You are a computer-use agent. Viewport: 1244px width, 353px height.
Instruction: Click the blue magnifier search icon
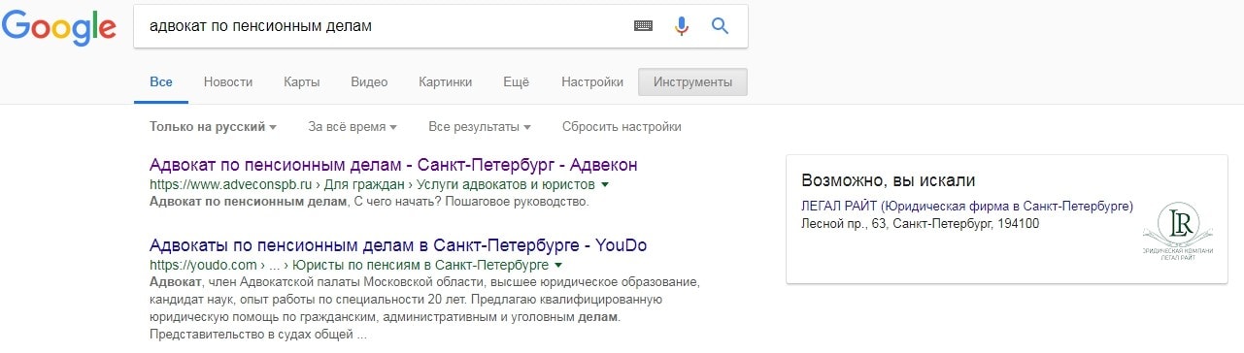pos(720,26)
